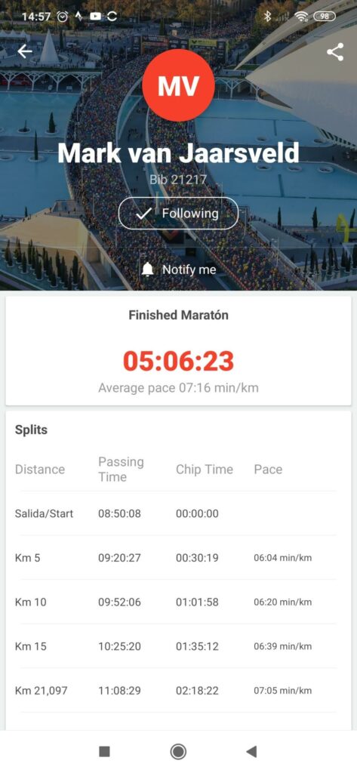Tap Bib 21217 label
The image size is (357, 773).
(x=178, y=179)
